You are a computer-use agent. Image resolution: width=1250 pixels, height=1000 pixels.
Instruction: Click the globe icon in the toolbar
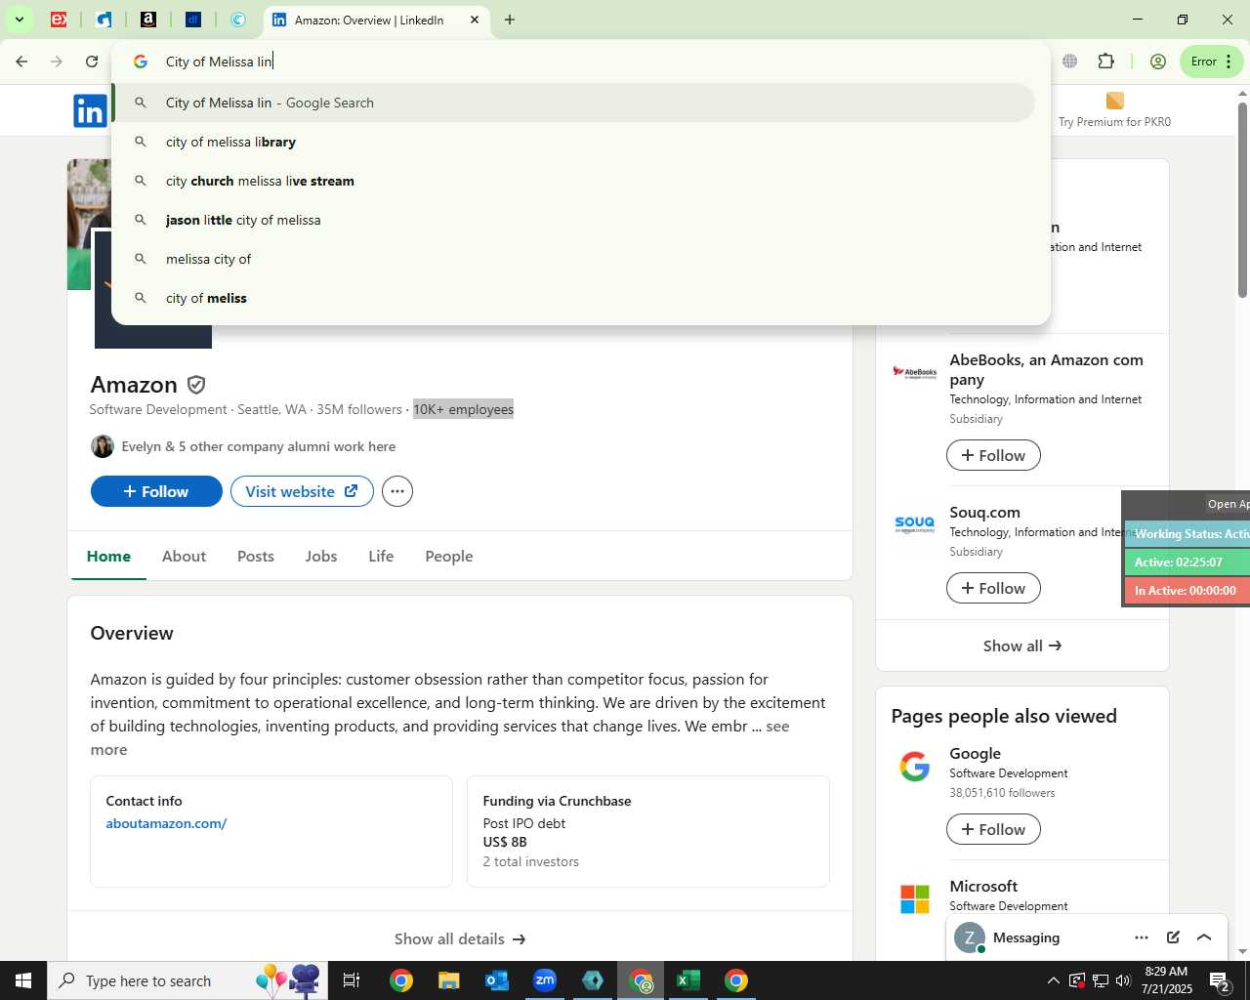[1070, 62]
